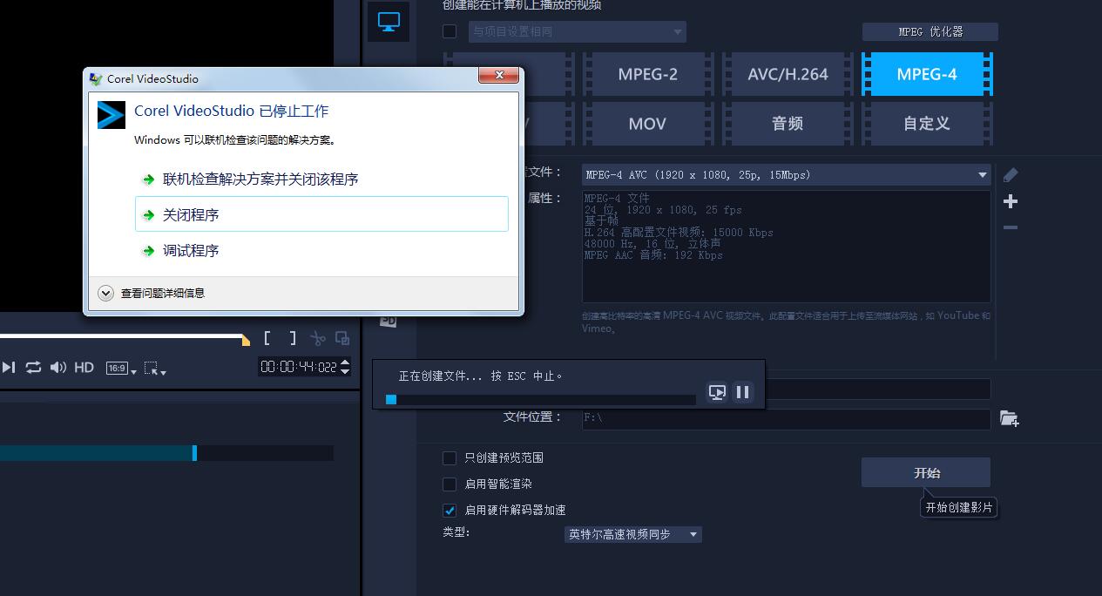1102x596 pixels.
Task: Choose 关闭程序 in error dialog
Action: pyautogui.click(x=321, y=214)
